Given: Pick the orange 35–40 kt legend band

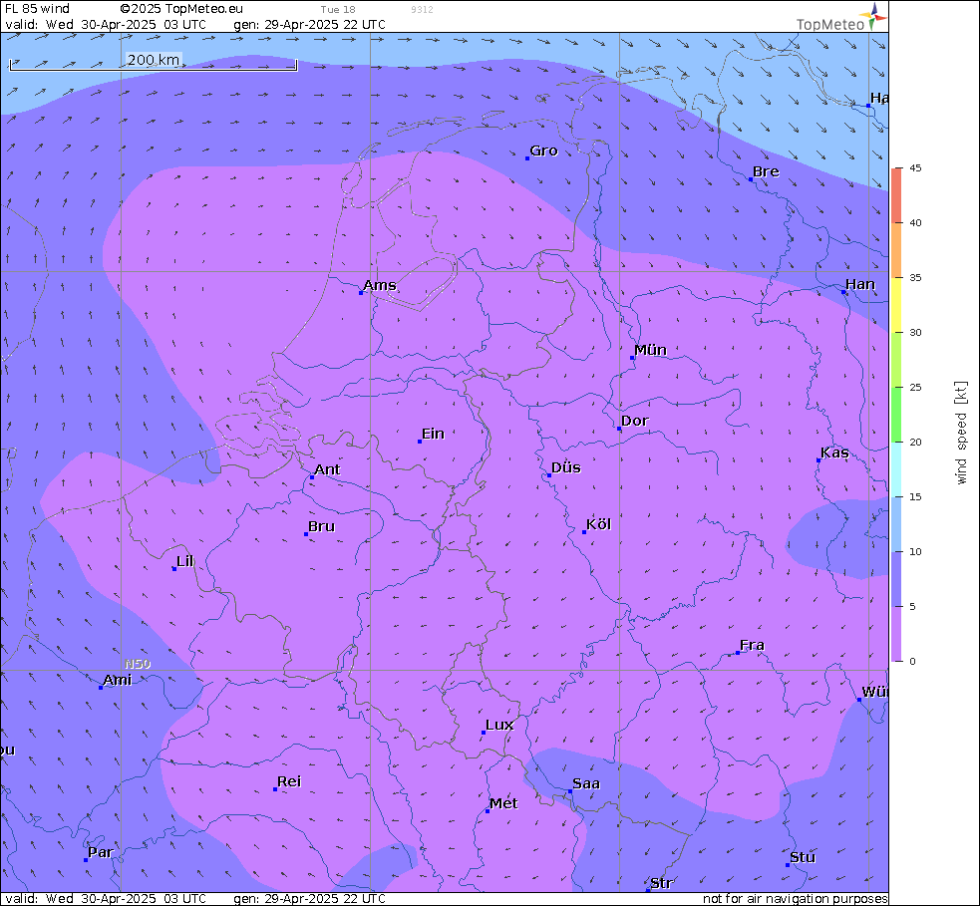Looking at the screenshot, I should (x=896, y=250).
